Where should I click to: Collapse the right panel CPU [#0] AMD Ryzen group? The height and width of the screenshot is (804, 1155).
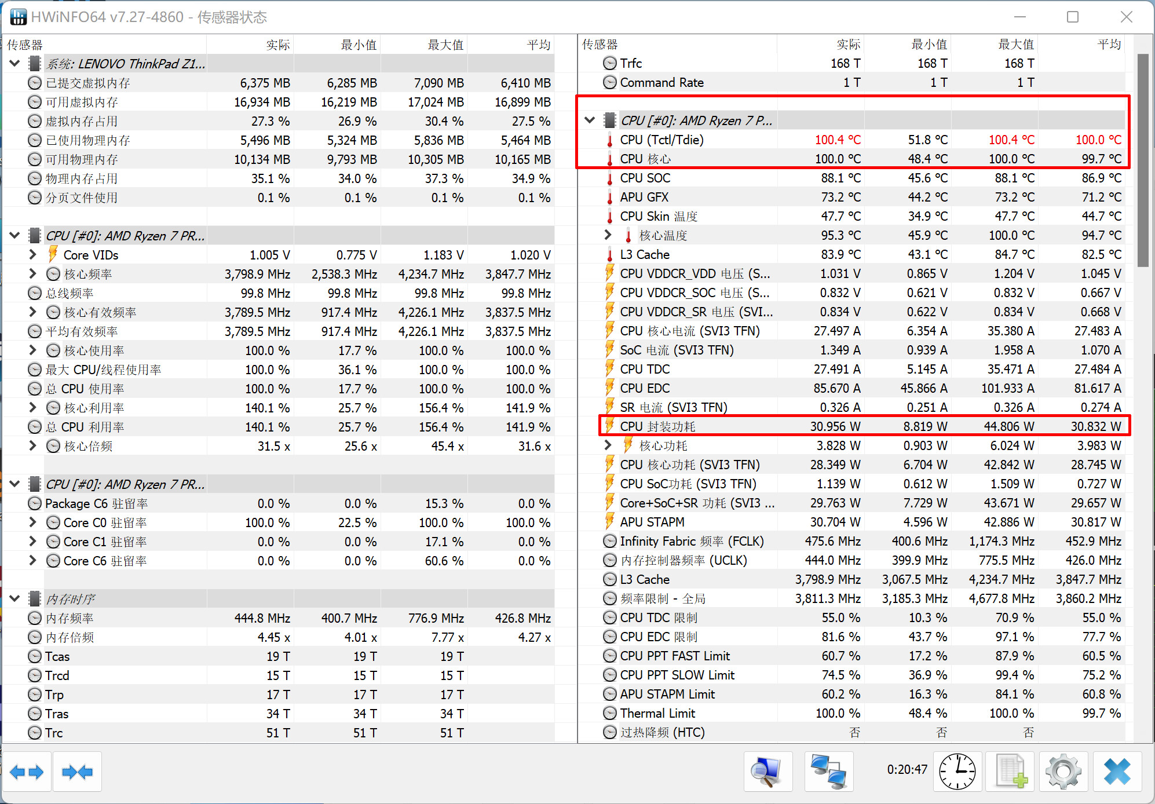coord(590,120)
